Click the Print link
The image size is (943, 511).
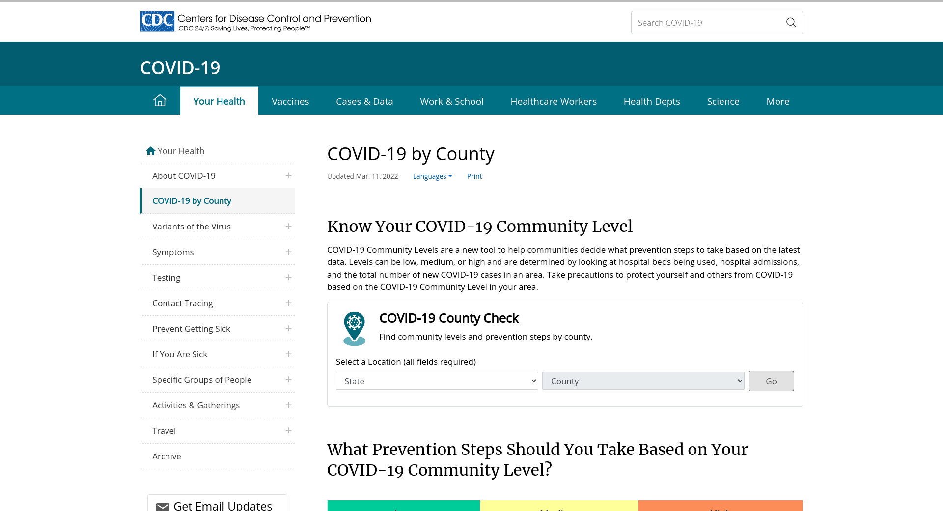click(x=474, y=176)
